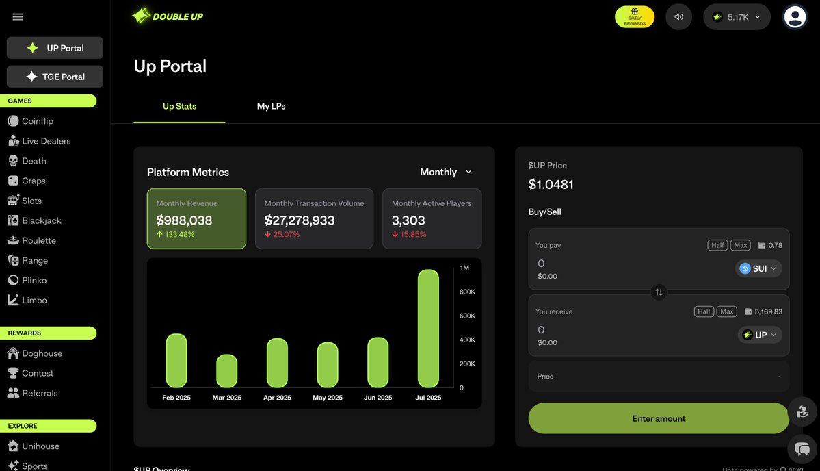Click the REWARDS section header
Image resolution: width=820 pixels, height=471 pixels.
click(x=48, y=333)
